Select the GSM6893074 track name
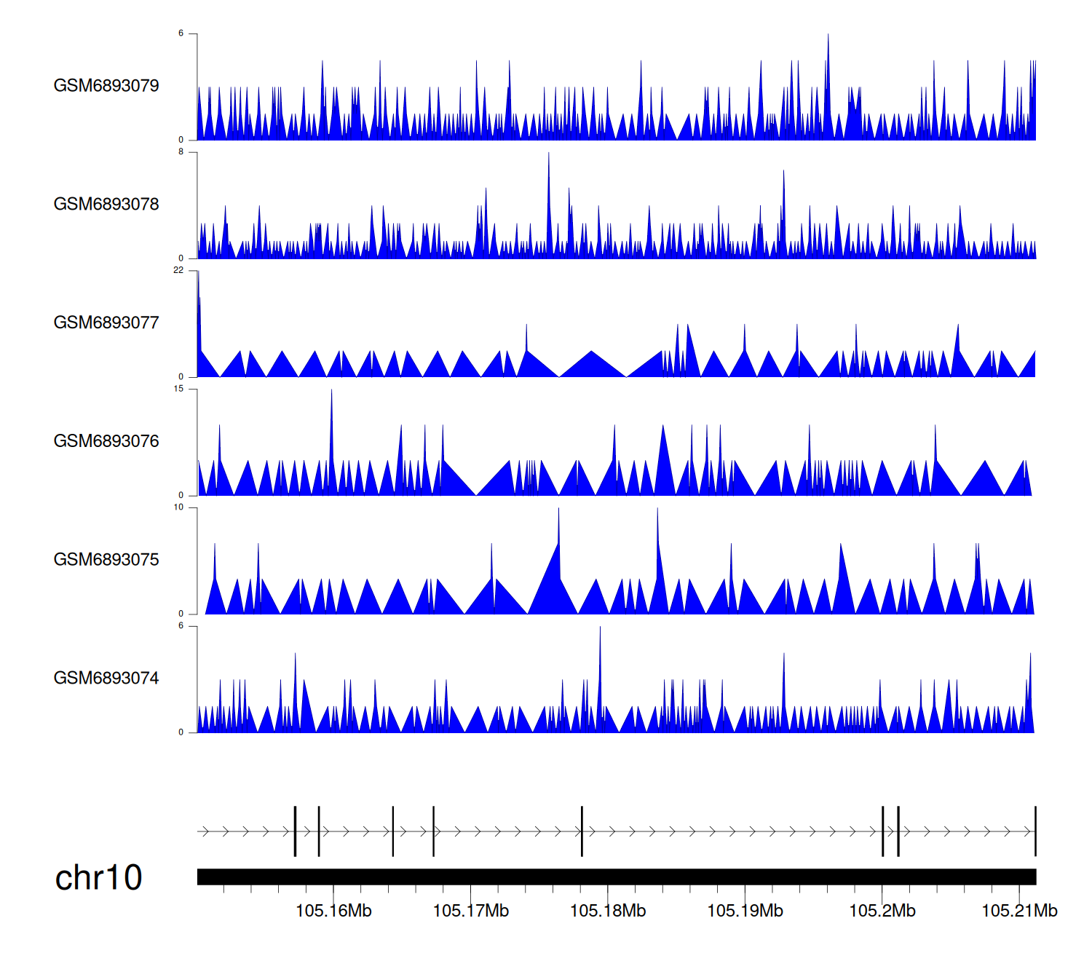 pyautogui.click(x=106, y=679)
